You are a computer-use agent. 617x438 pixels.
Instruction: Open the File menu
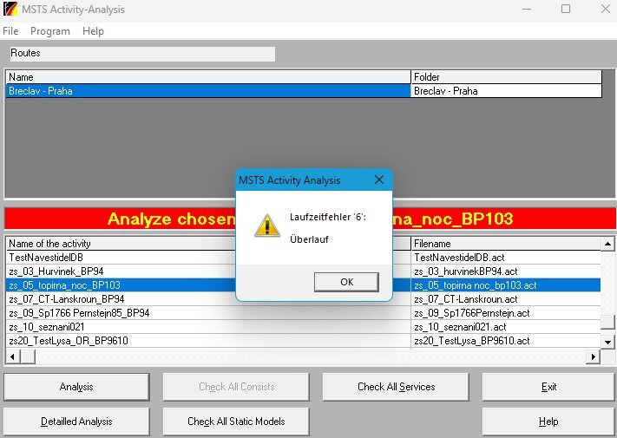click(10, 31)
